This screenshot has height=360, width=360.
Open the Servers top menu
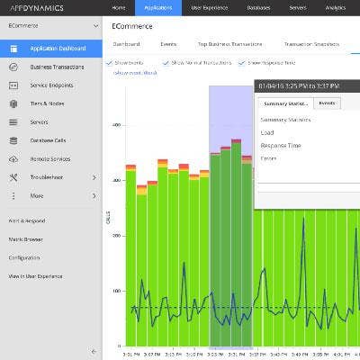tap(298, 8)
